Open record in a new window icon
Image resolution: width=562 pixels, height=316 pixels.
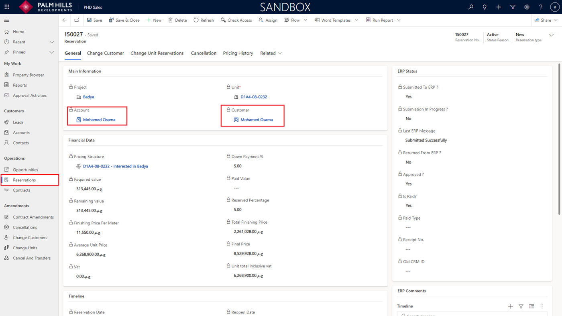(x=77, y=20)
